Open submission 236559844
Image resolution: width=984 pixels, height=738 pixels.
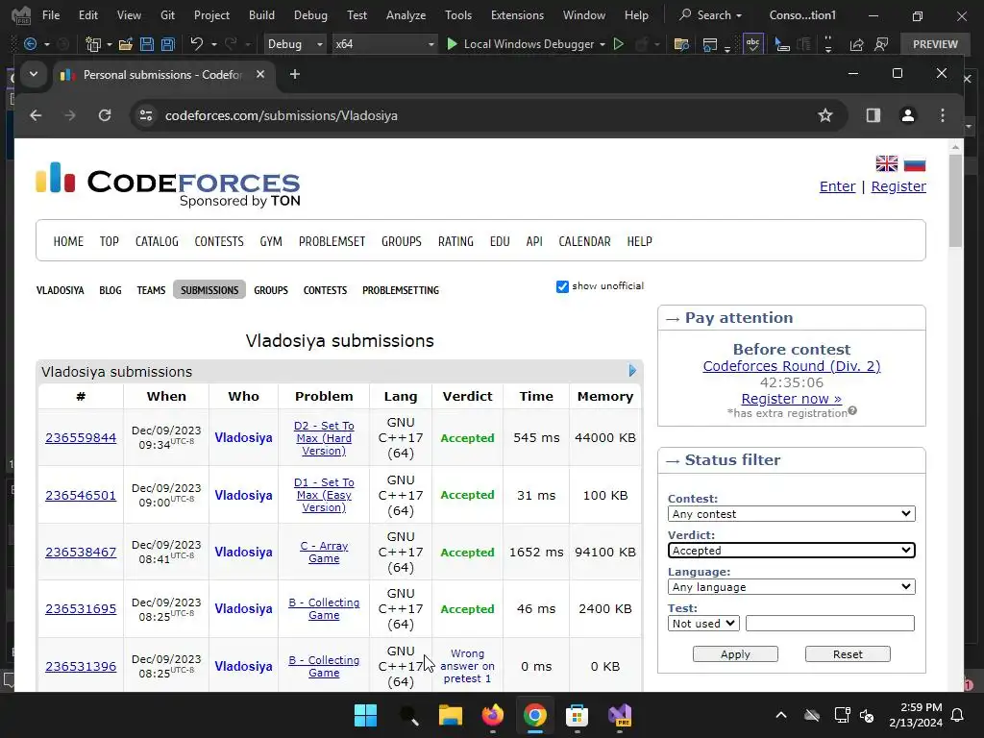[81, 437]
